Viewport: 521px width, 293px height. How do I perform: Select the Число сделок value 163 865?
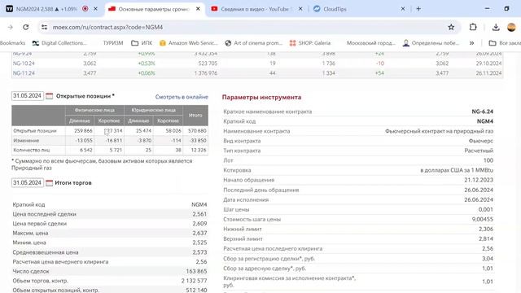[196, 271]
